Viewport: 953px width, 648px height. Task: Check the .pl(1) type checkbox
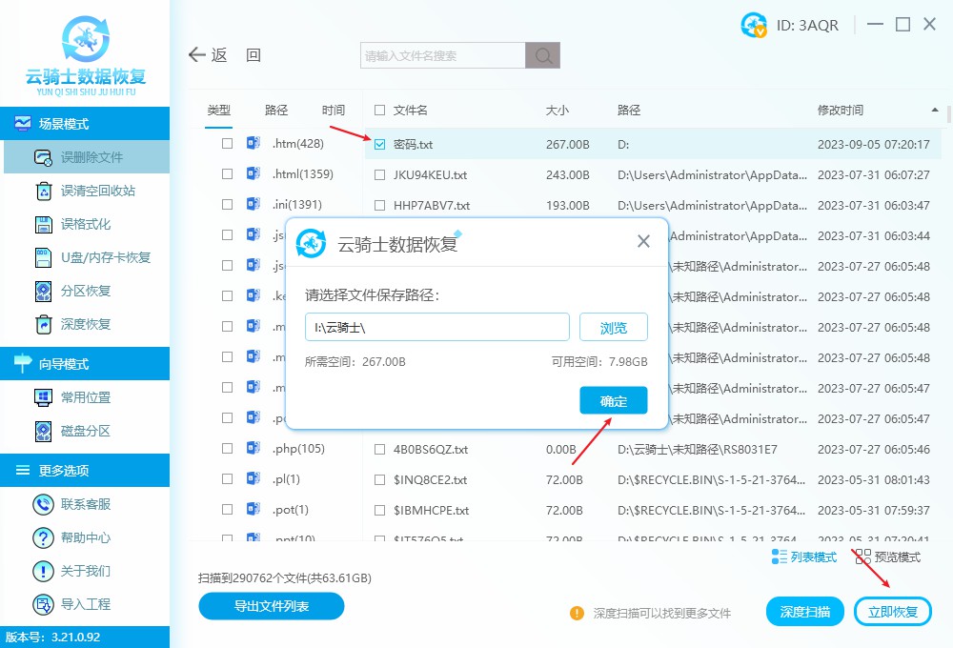[228, 479]
